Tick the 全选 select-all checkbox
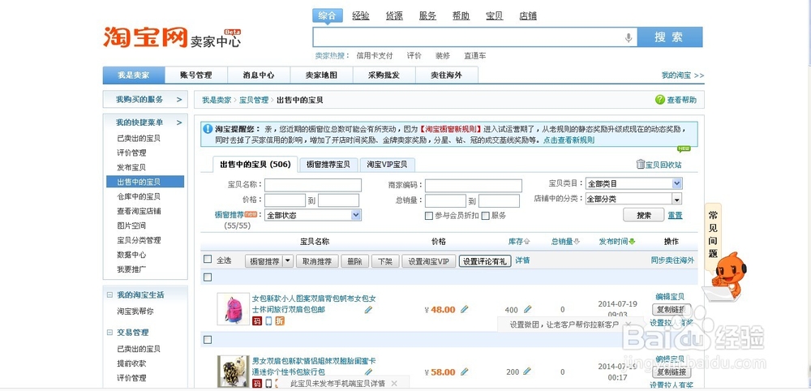This screenshot has width=811, height=391. click(208, 259)
